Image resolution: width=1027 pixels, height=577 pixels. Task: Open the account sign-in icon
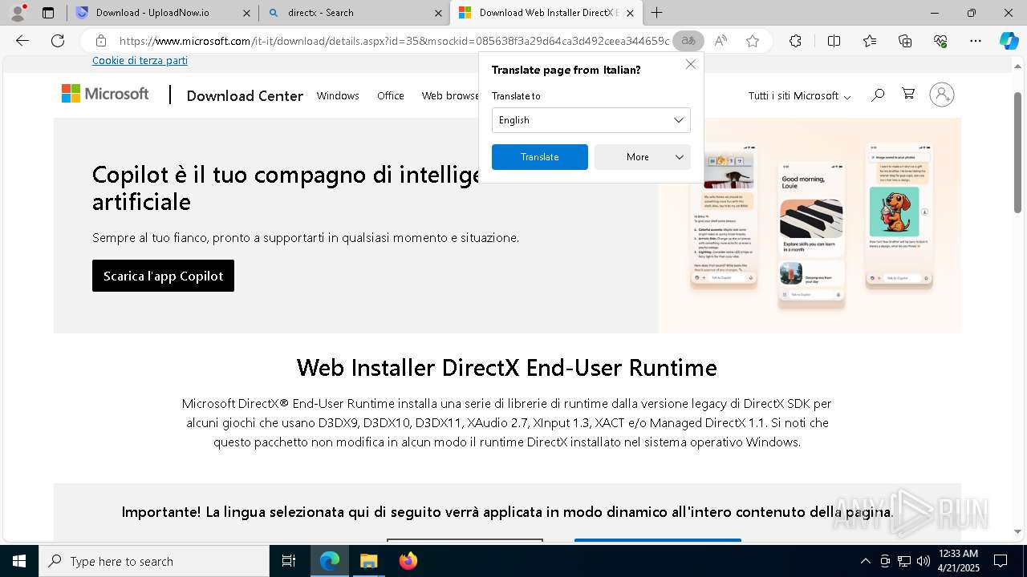coord(942,95)
